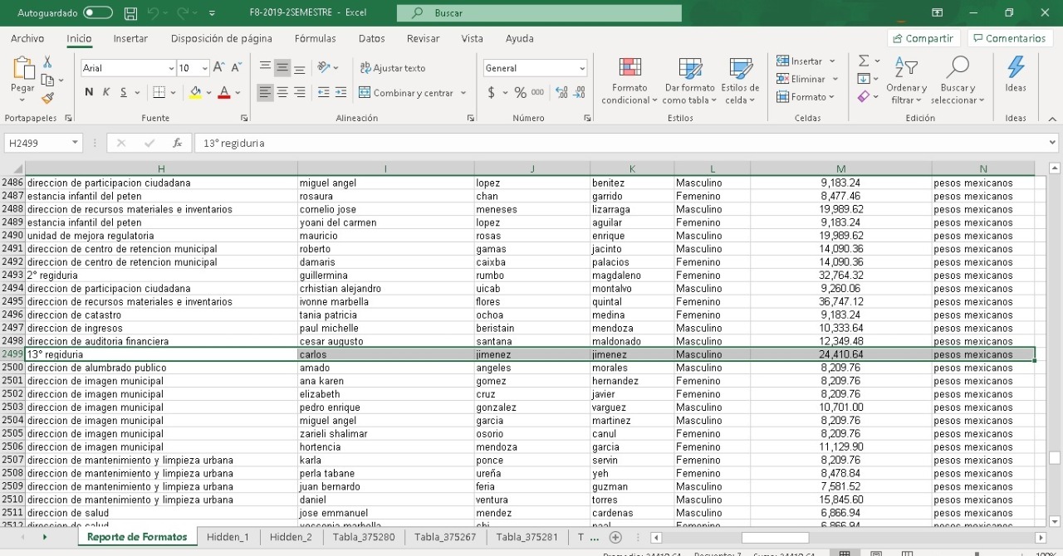Toggle Italic (K) formatting
Viewport: 1063px width, 556px height.
[106, 92]
